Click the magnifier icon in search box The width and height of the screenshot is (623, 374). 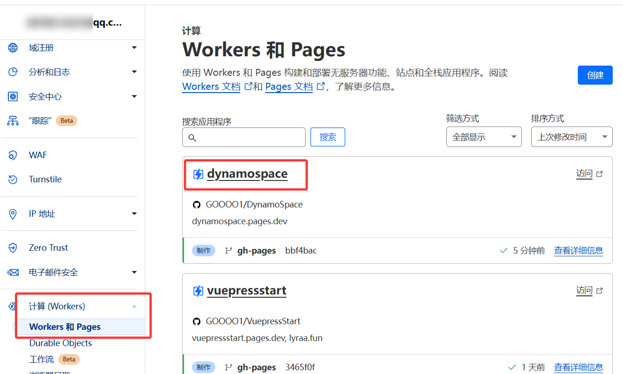pos(192,138)
